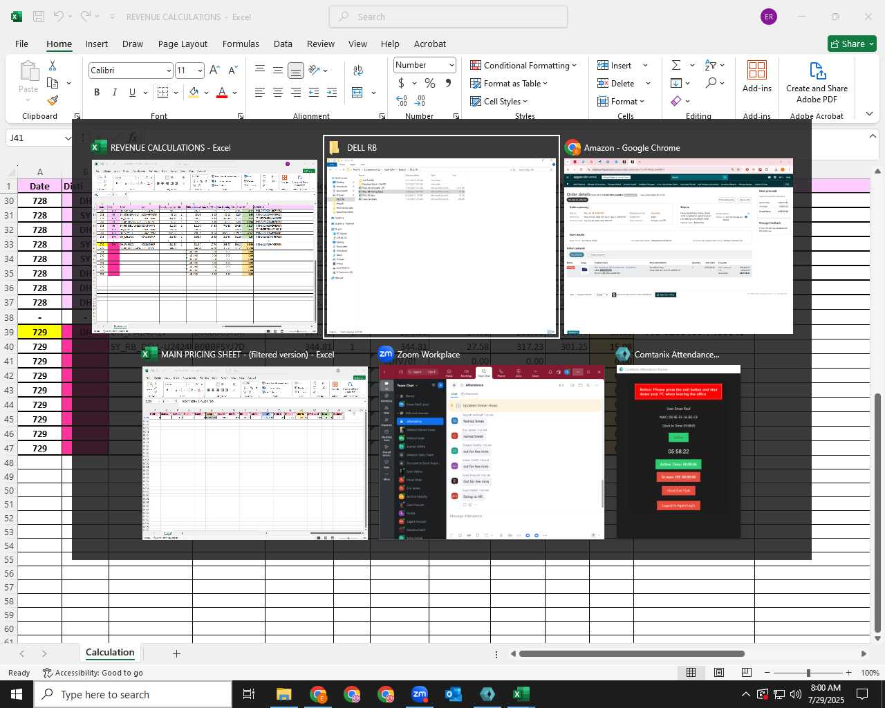Click the Copy icon in Clipboard

53,83
